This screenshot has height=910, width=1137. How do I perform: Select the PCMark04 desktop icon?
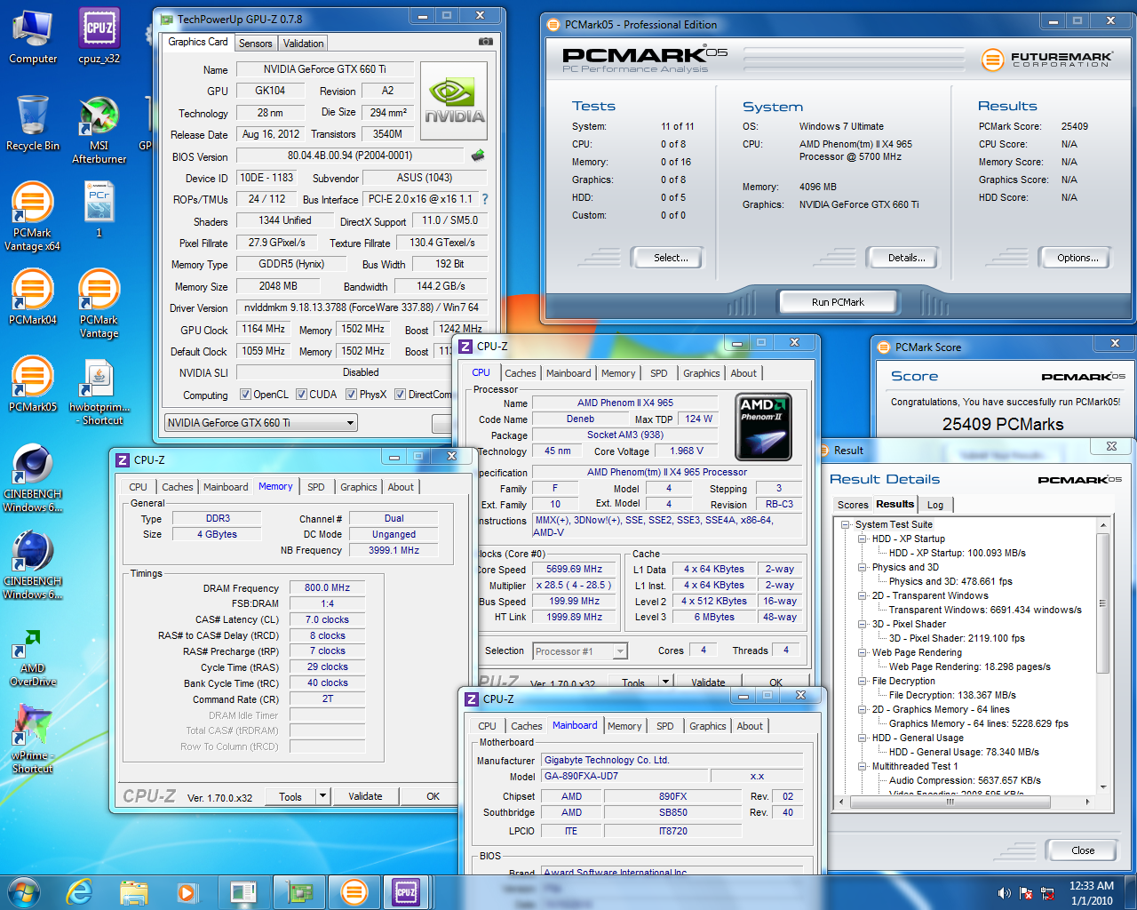(x=33, y=297)
